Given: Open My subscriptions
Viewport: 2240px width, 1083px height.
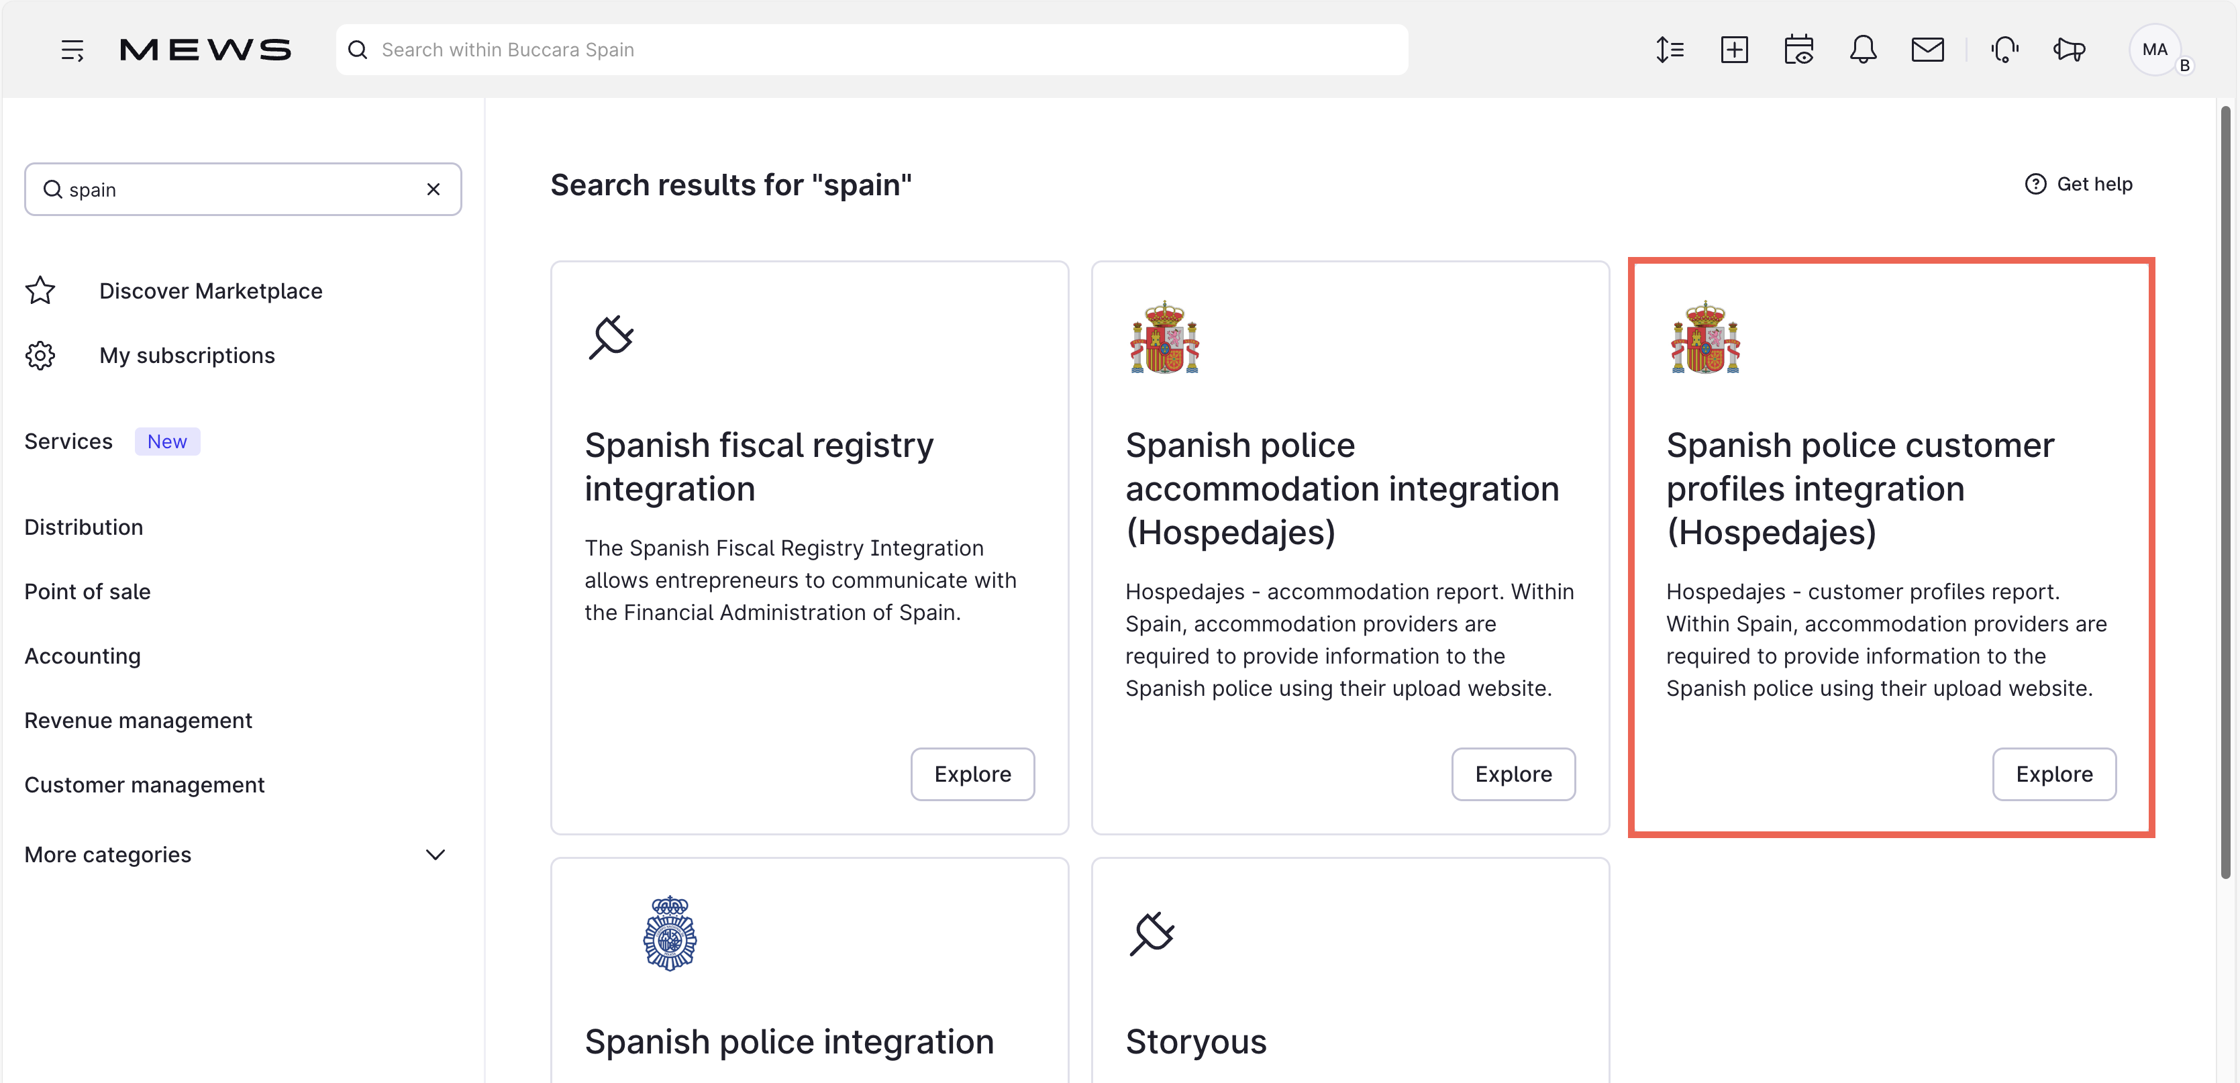Looking at the screenshot, I should tap(187, 356).
